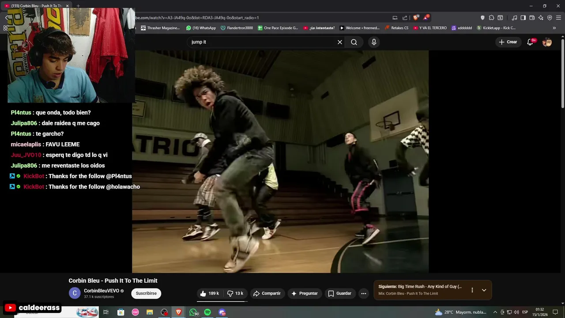Switch ESP keyboard language indicator
The height and width of the screenshot is (318, 565).
tap(525, 312)
